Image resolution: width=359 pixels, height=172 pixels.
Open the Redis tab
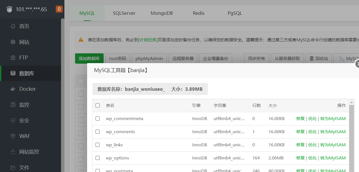pyautogui.click(x=199, y=13)
